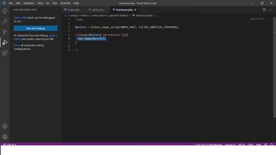Click the editor minimap
This screenshot has height=155, width=276.
[261, 19]
